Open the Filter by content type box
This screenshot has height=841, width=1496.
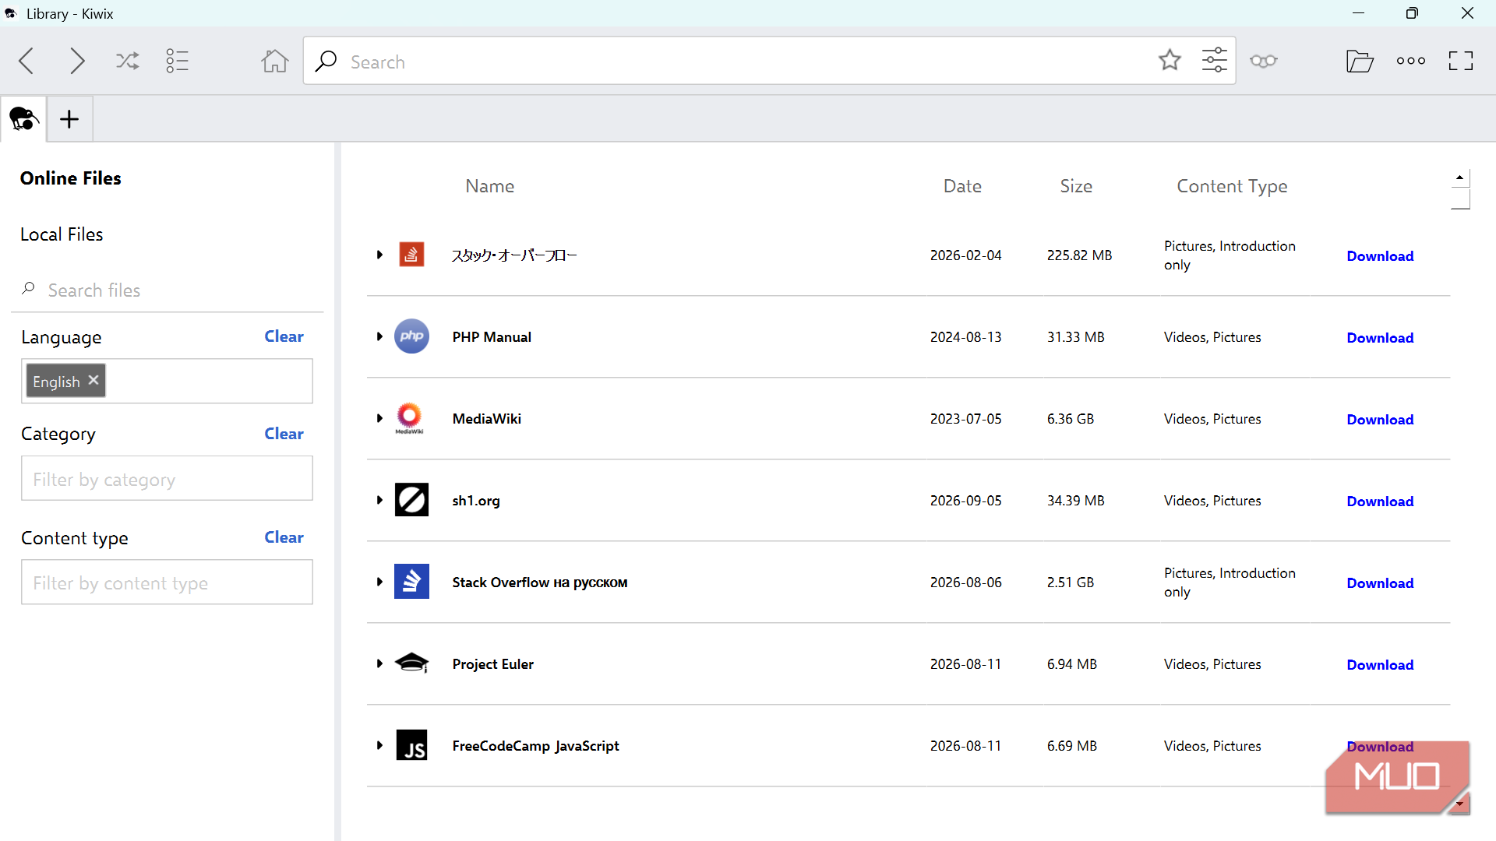167,582
